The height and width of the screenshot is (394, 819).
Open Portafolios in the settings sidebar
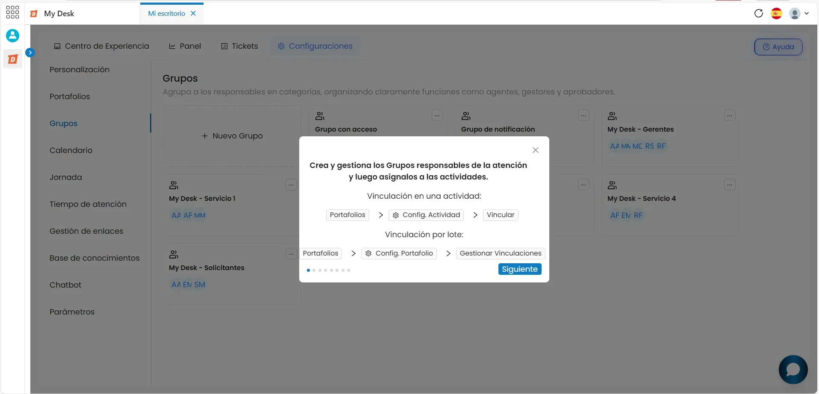[70, 97]
